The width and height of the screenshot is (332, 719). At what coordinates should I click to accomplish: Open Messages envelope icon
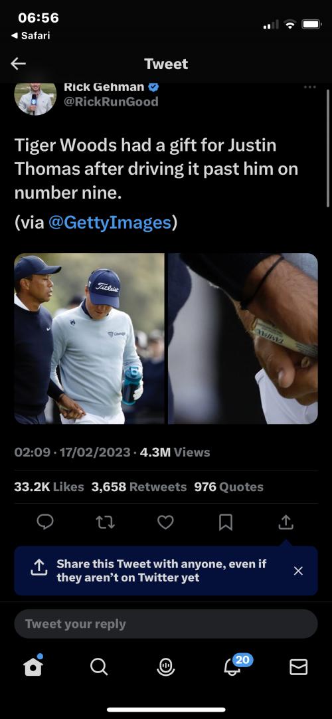(299, 667)
